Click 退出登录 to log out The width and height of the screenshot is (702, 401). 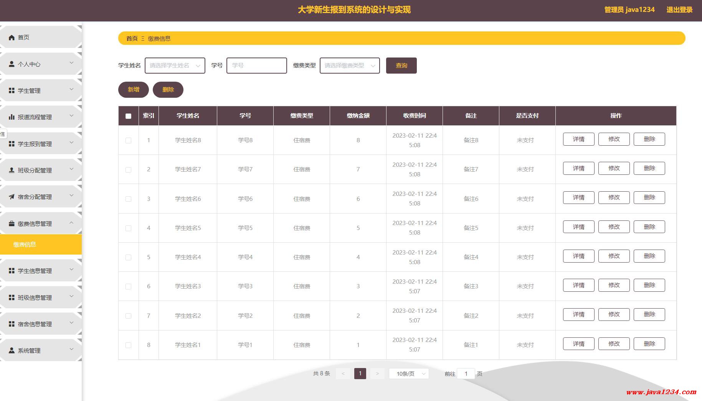pos(679,10)
